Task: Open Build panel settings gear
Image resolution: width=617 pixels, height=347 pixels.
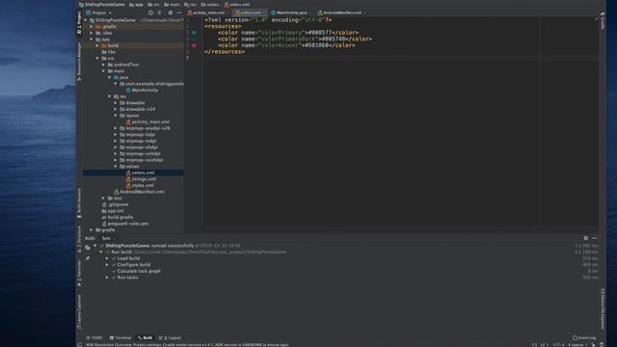Action: pyautogui.click(x=585, y=238)
